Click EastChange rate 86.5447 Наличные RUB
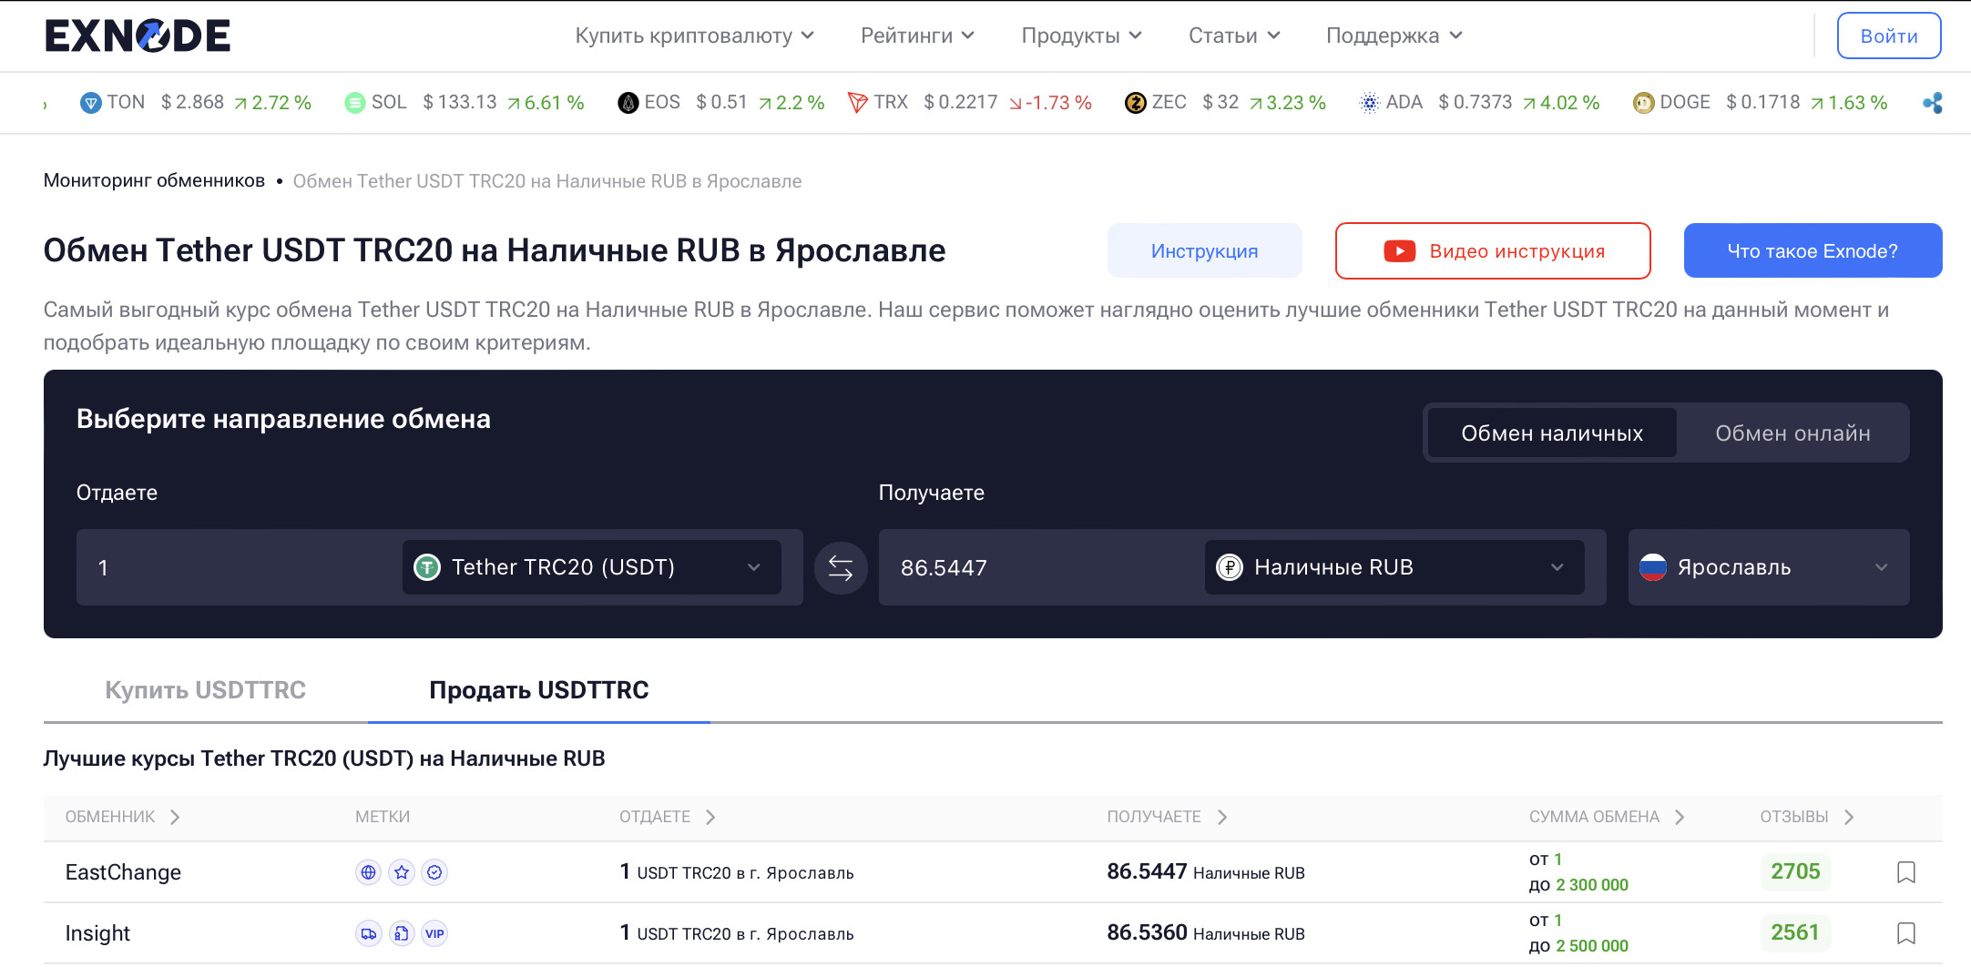The image size is (1971, 967). pyautogui.click(x=1206, y=872)
